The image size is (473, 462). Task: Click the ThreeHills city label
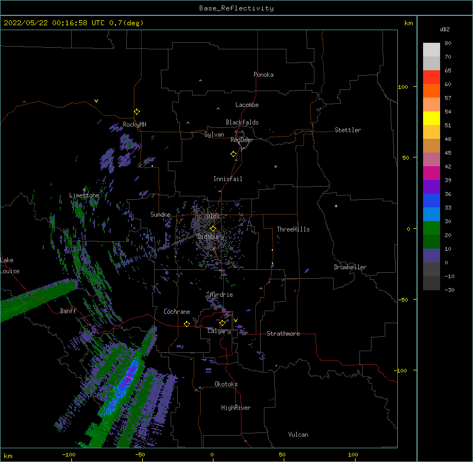293,229
